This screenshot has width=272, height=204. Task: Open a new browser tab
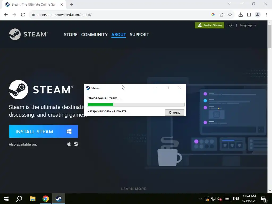click(72, 5)
